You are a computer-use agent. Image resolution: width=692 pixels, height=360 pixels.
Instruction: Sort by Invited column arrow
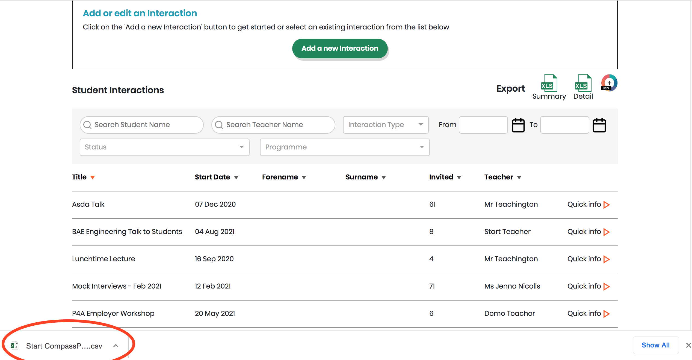pyautogui.click(x=459, y=178)
